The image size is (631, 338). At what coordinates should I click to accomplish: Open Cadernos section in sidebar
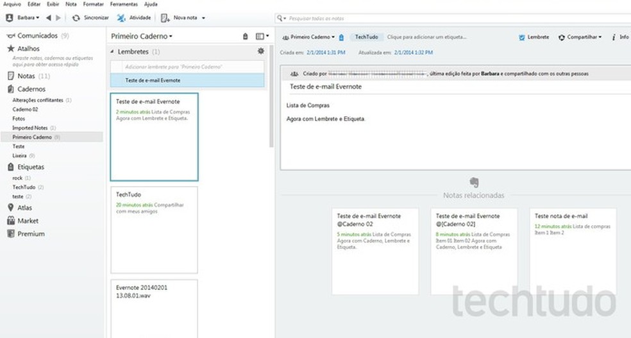[x=26, y=89]
